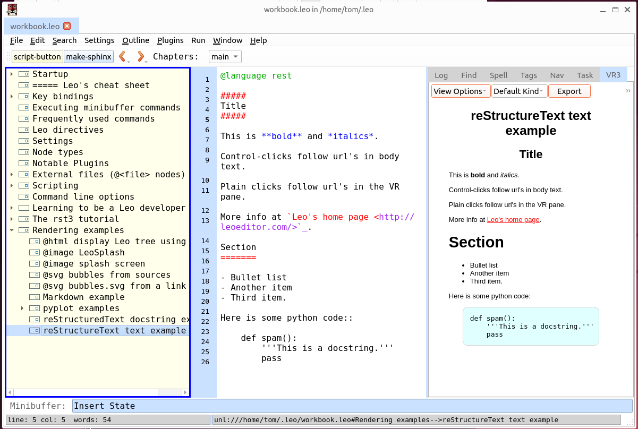The width and height of the screenshot is (638, 429).
Task: Click the icon box beside Leo directives
Action: tap(24, 130)
